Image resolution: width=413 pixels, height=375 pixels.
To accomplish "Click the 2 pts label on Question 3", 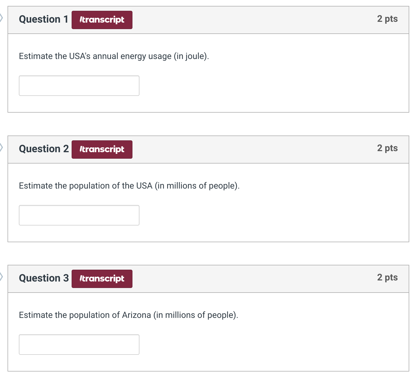I will [387, 277].
